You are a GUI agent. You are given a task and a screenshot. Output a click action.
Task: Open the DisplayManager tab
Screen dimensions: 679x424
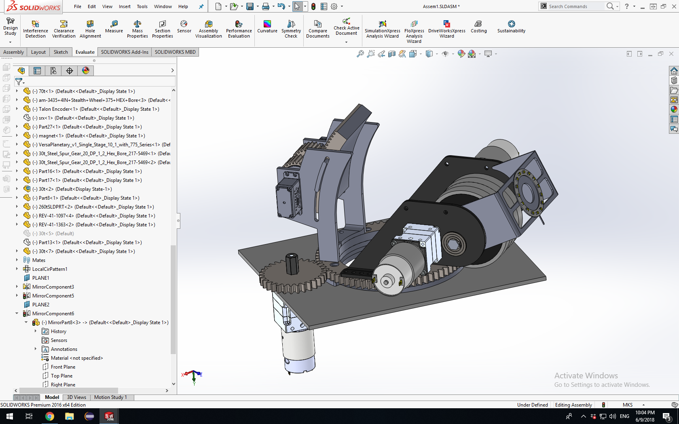[86, 71]
